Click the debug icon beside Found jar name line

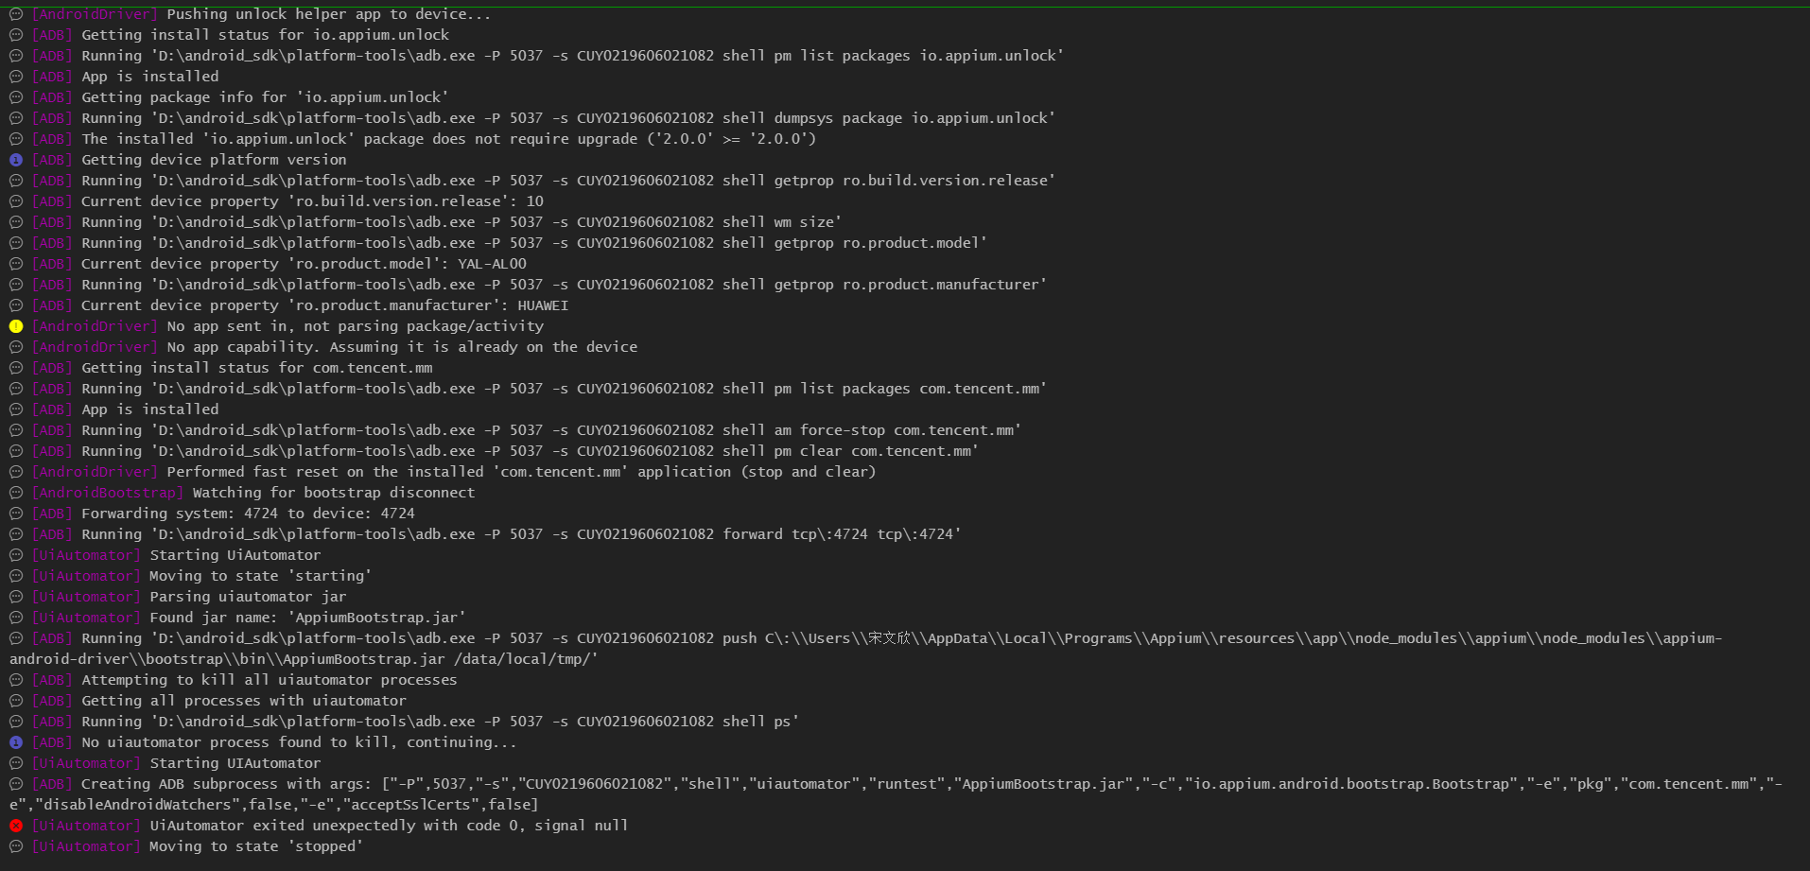click(16, 618)
